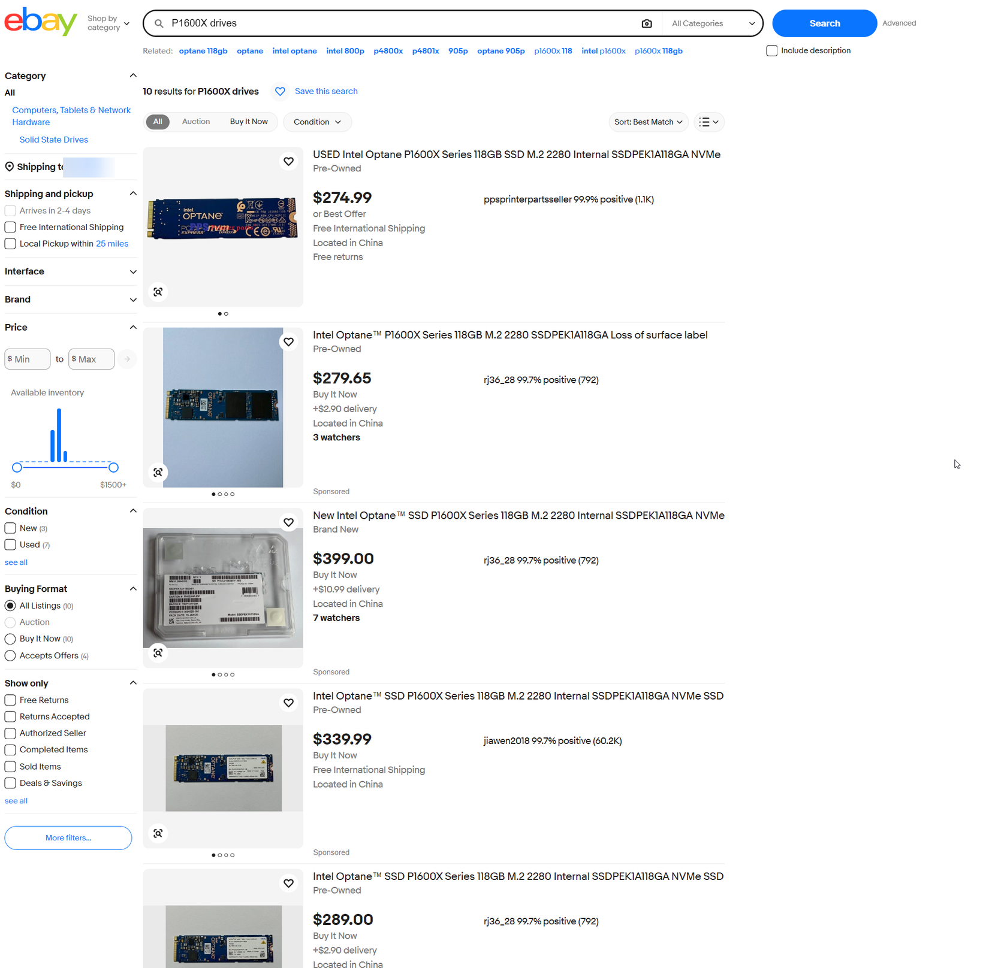Check the Include description box
This screenshot has width=989, height=968.
click(772, 51)
